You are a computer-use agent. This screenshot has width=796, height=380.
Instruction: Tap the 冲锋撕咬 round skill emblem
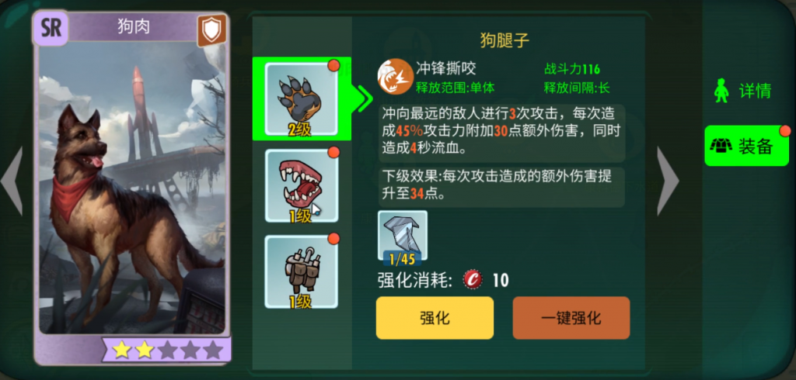(395, 77)
